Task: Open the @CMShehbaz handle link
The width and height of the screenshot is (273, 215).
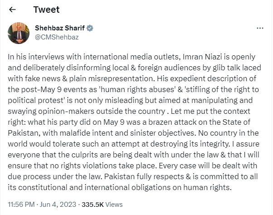Action: [x=57, y=37]
